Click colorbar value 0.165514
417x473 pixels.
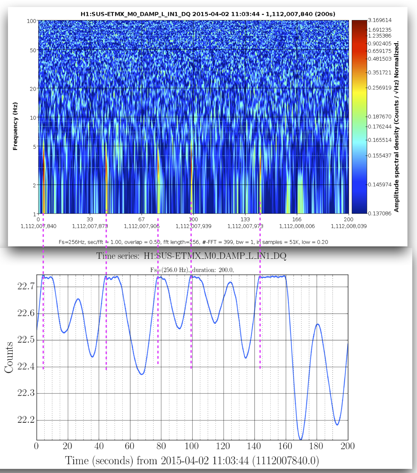click(380, 140)
